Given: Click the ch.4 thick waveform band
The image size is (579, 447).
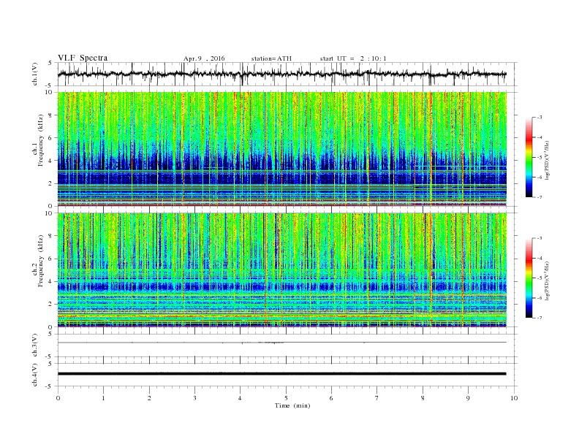Looking at the screenshot, I should coord(281,374).
